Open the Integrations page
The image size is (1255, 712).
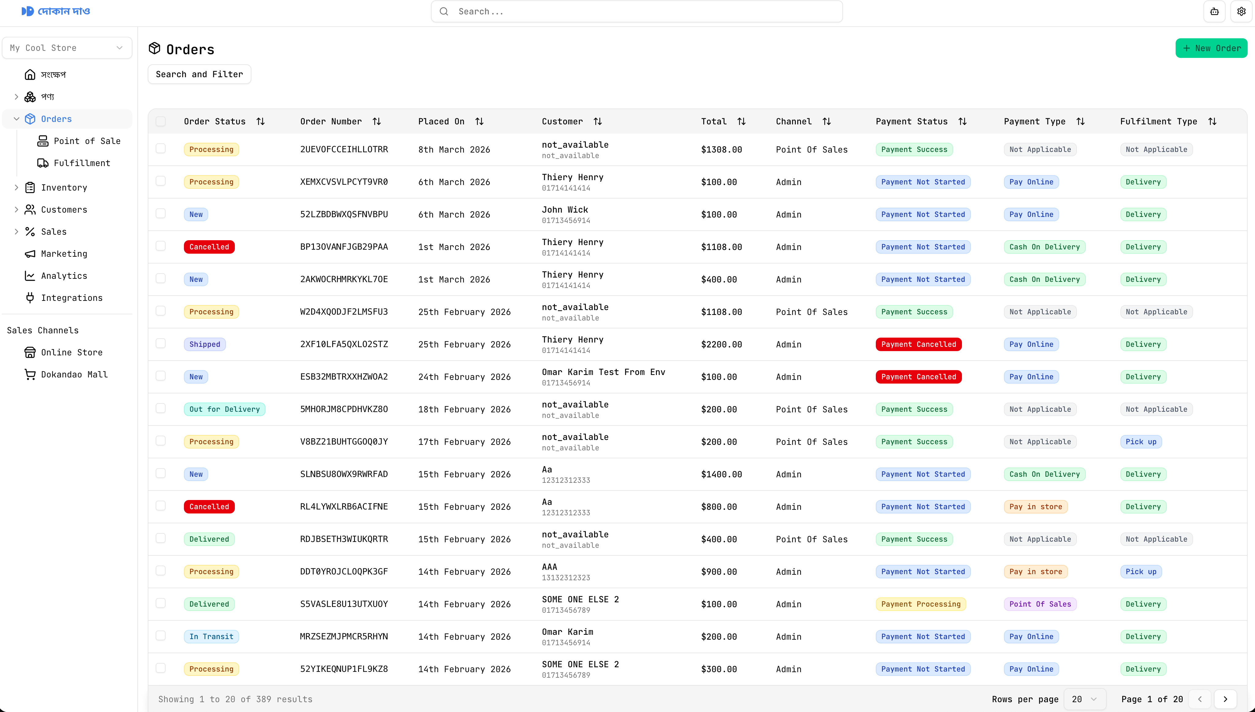[x=71, y=298]
